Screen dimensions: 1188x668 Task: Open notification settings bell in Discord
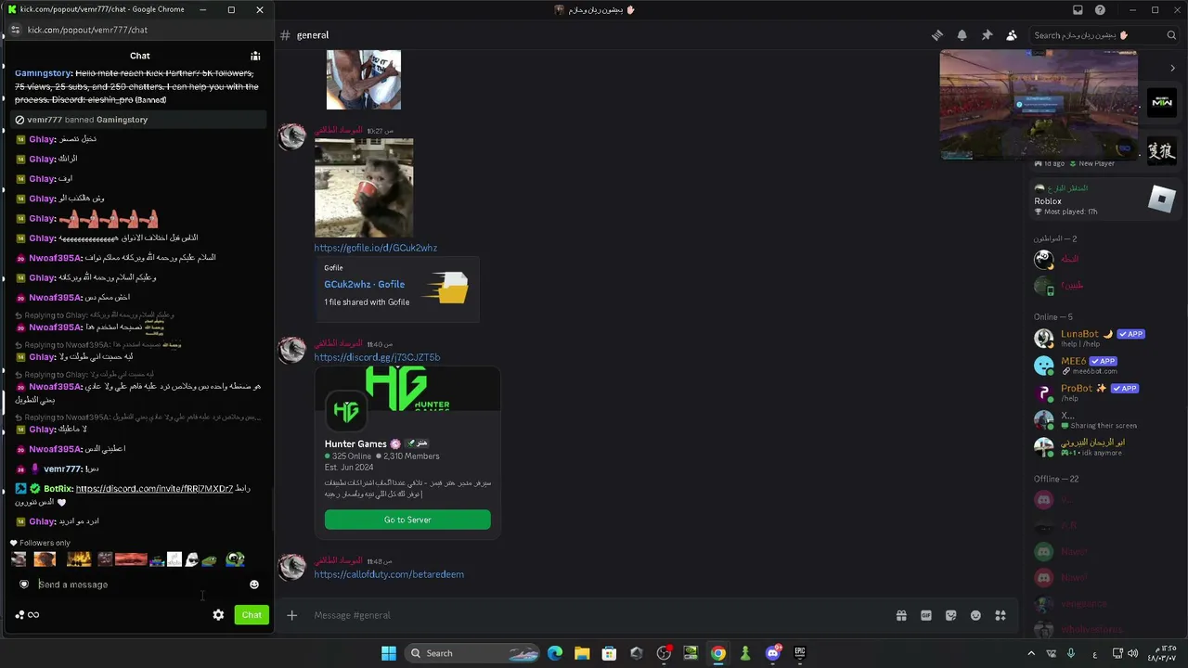pos(962,35)
